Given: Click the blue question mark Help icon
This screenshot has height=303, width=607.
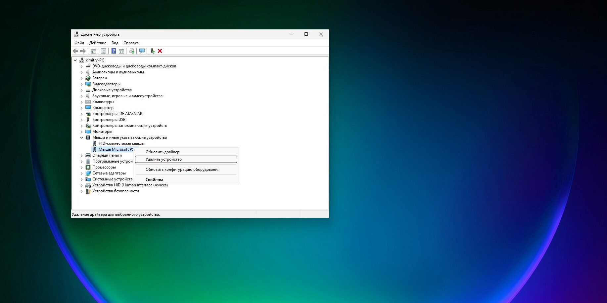Looking at the screenshot, I should 114,51.
